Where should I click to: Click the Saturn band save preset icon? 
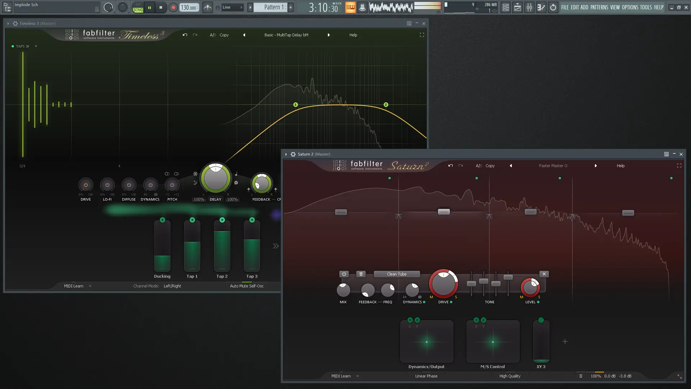[x=361, y=274]
